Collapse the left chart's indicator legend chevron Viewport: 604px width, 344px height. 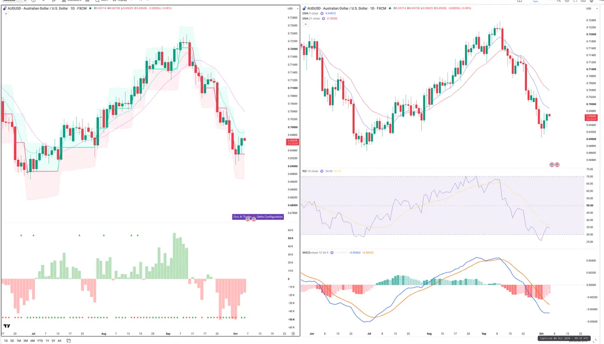coord(5,15)
